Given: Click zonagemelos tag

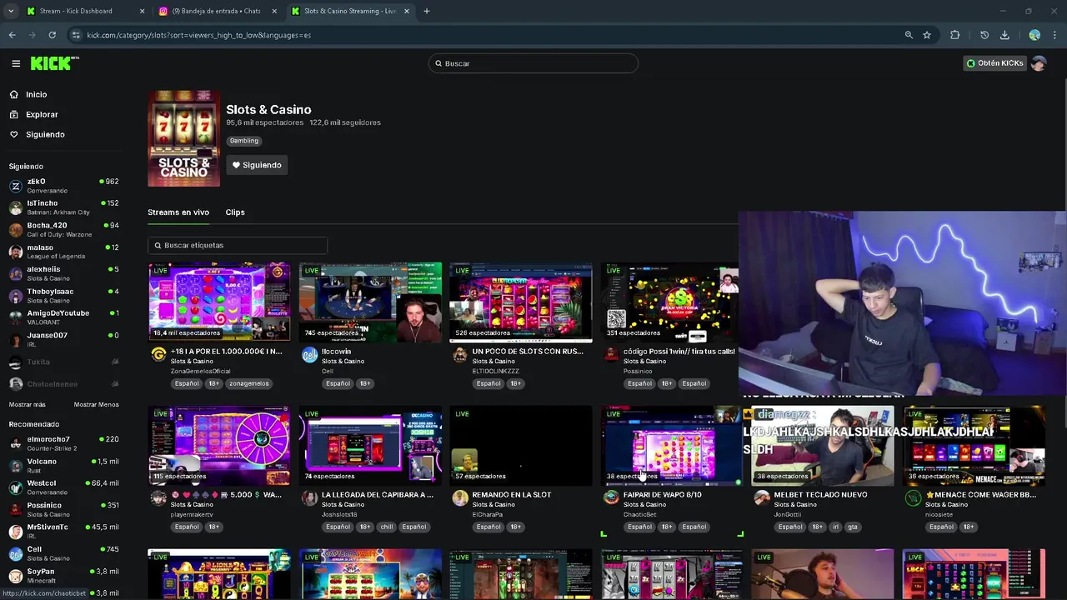Looking at the screenshot, I should (x=249, y=383).
